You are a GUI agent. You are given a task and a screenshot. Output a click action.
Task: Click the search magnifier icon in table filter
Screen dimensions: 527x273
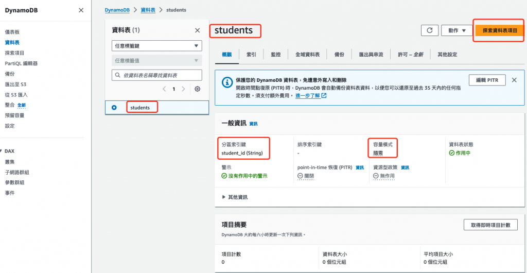coord(118,75)
